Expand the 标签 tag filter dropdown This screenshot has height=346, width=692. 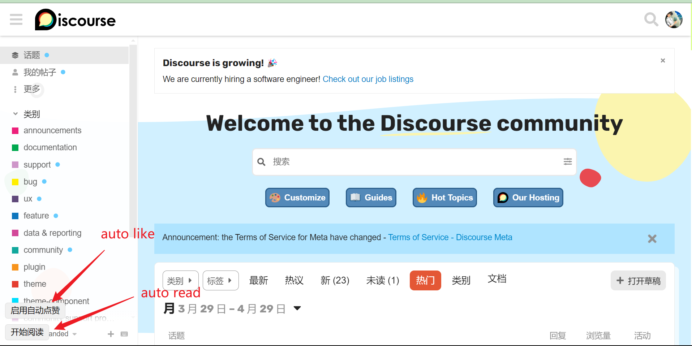221,280
